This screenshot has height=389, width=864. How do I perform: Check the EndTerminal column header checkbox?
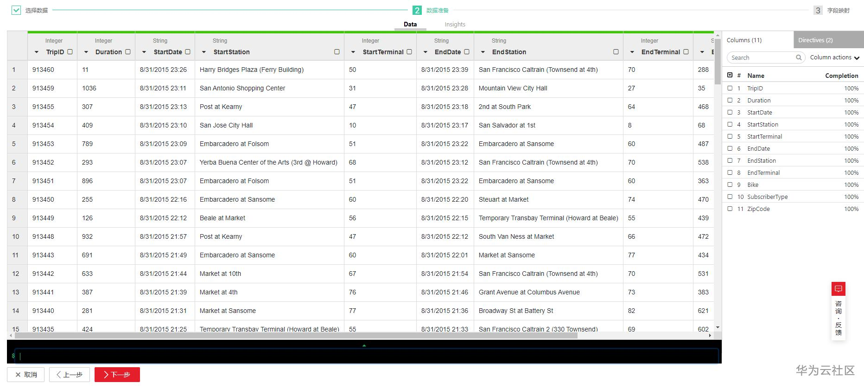[x=686, y=52]
